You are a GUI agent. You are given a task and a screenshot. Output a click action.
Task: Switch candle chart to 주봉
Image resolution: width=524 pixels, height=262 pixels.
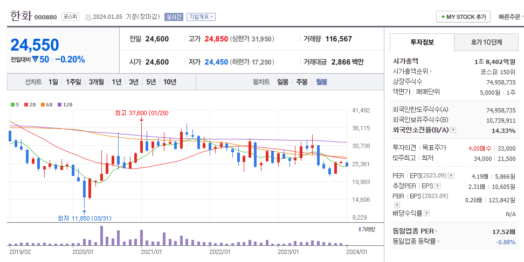pyautogui.click(x=302, y=82)
